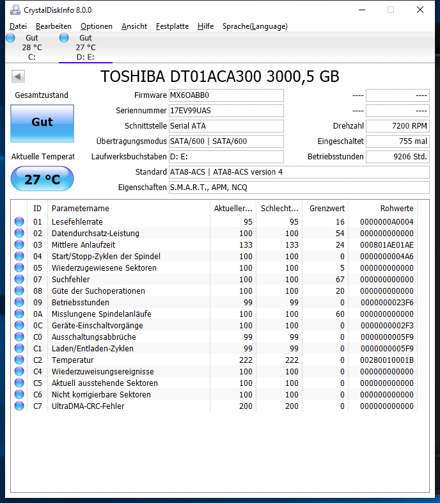Close the CrystalDiskInfo window

point(420,10)
